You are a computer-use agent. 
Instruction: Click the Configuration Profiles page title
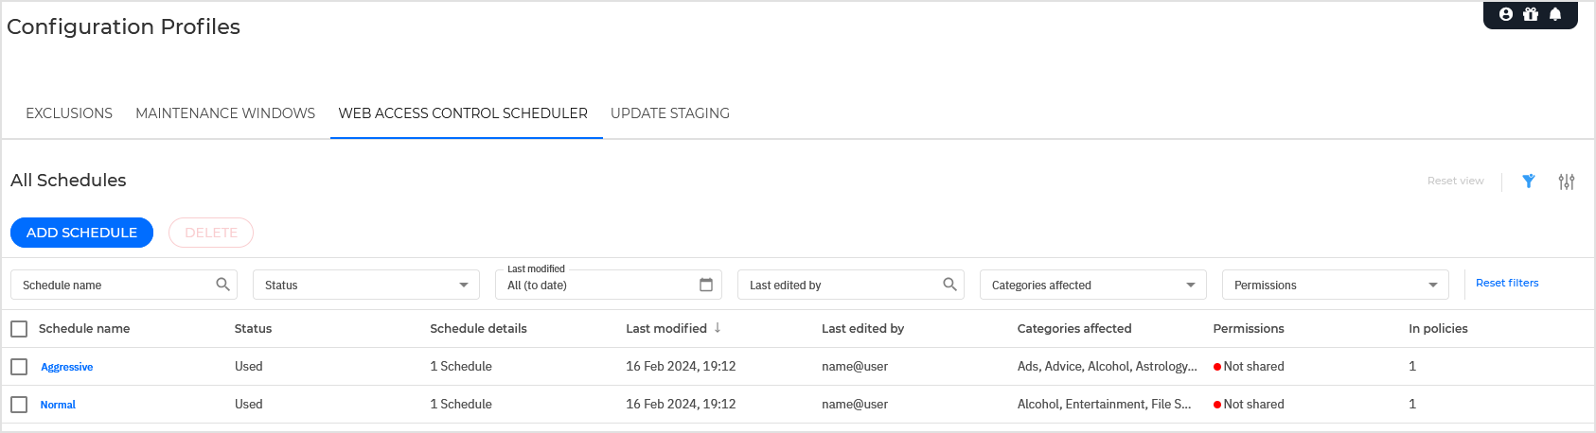(123, 26)
